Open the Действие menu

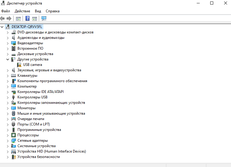(22, 11)
